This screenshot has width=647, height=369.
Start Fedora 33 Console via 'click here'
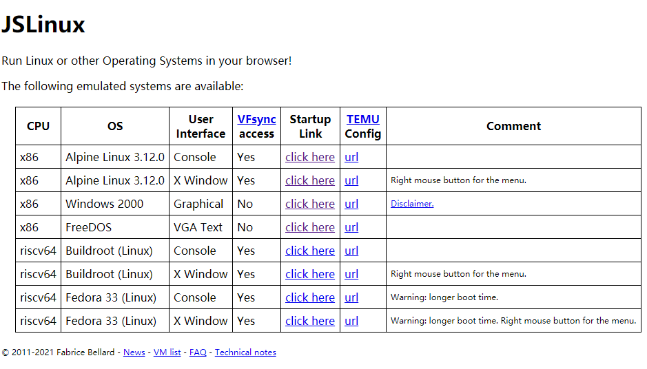(310, 297)
